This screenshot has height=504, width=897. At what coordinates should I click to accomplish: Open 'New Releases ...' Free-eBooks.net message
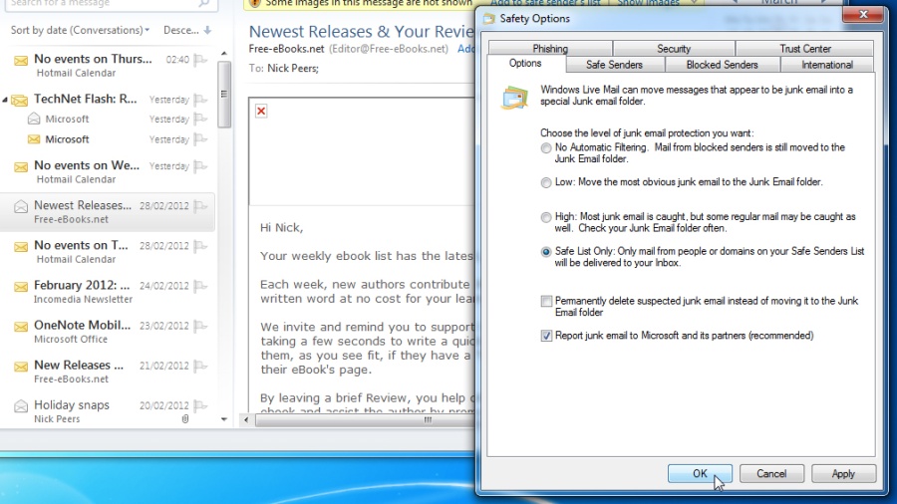108,372
